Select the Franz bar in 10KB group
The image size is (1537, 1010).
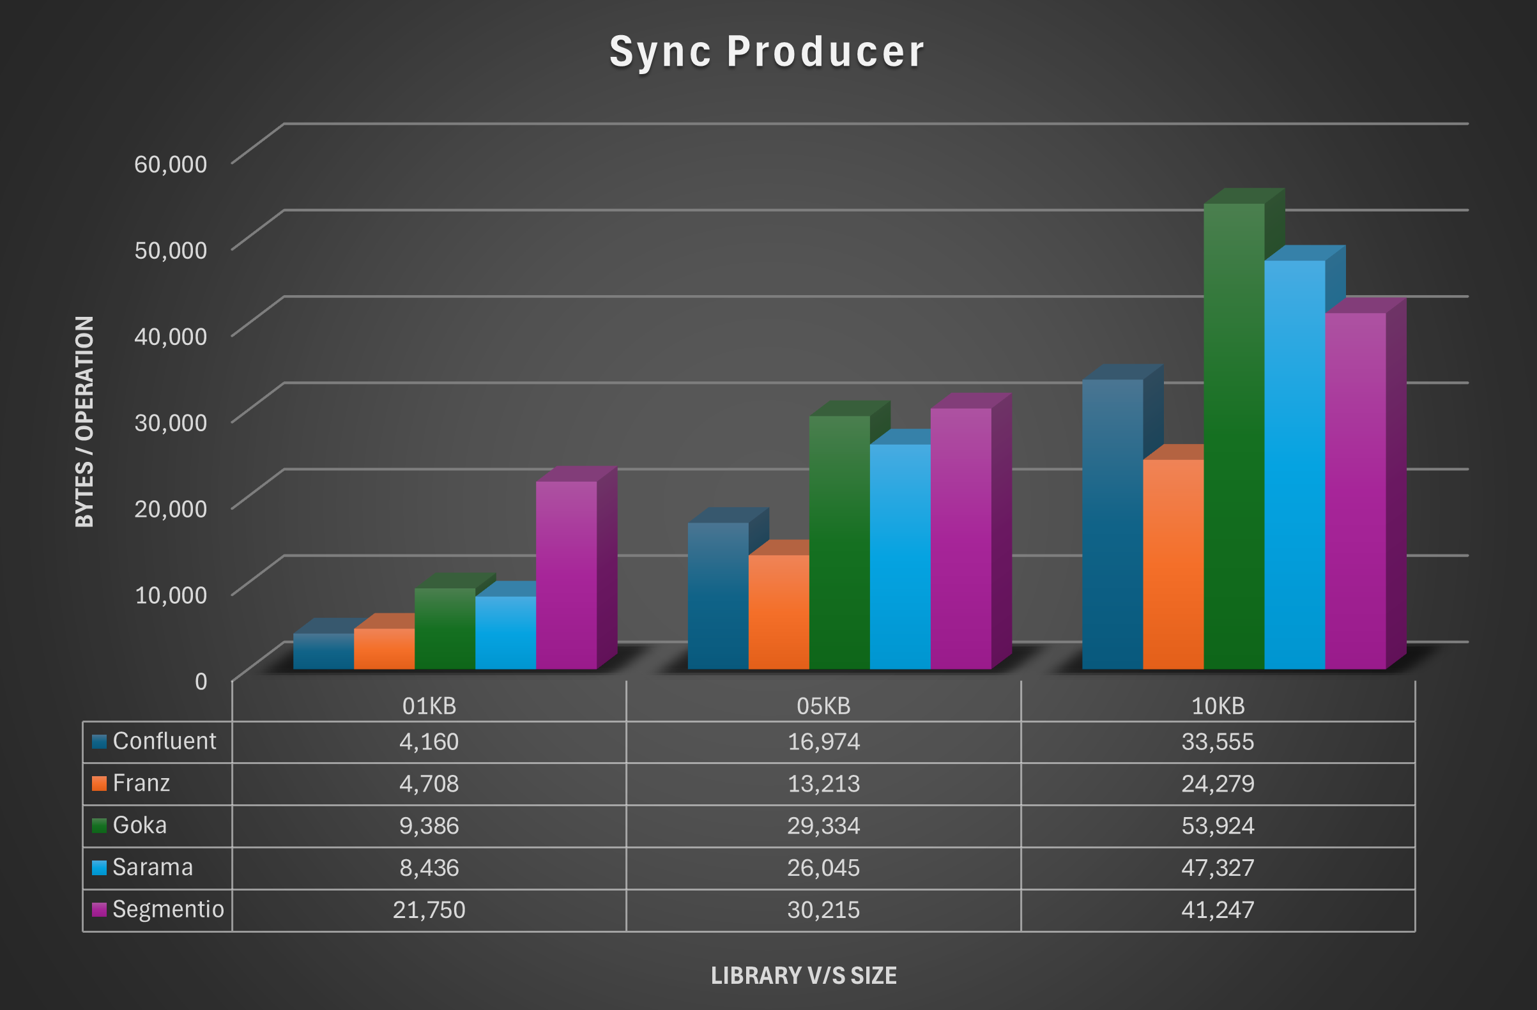(x=1174, y=563)
